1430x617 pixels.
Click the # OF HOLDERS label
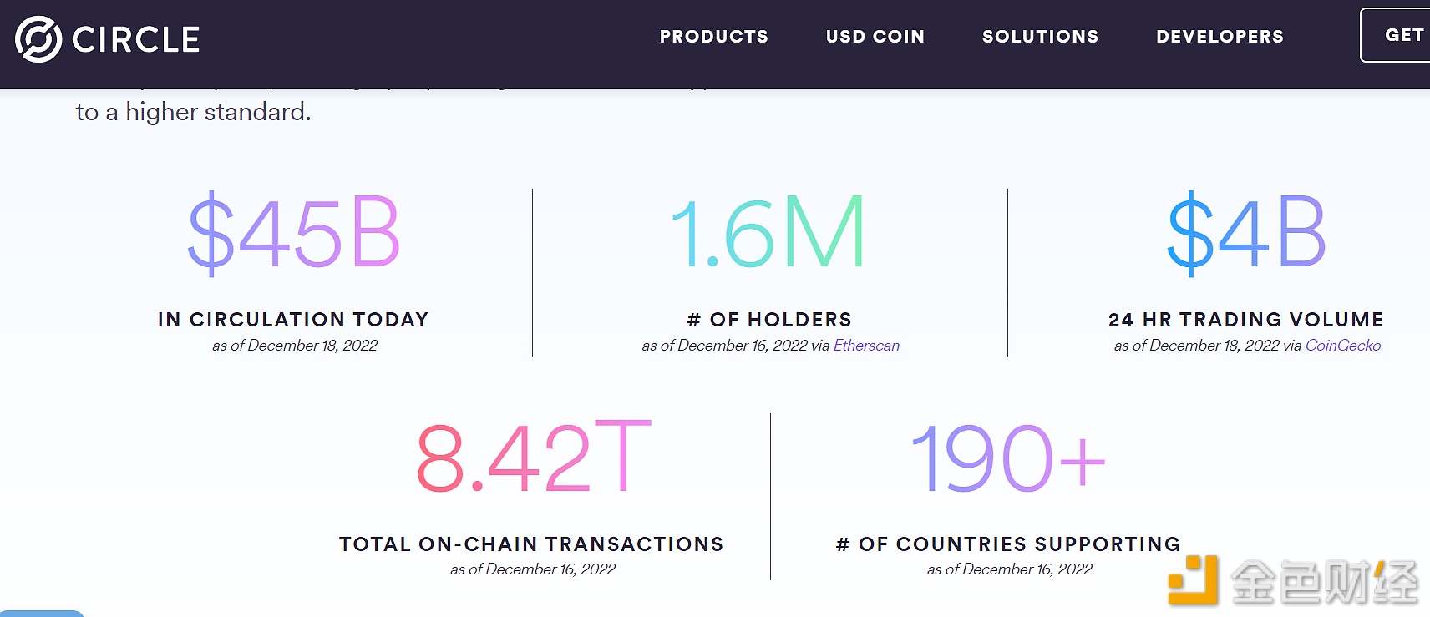(x=769, y=320)
